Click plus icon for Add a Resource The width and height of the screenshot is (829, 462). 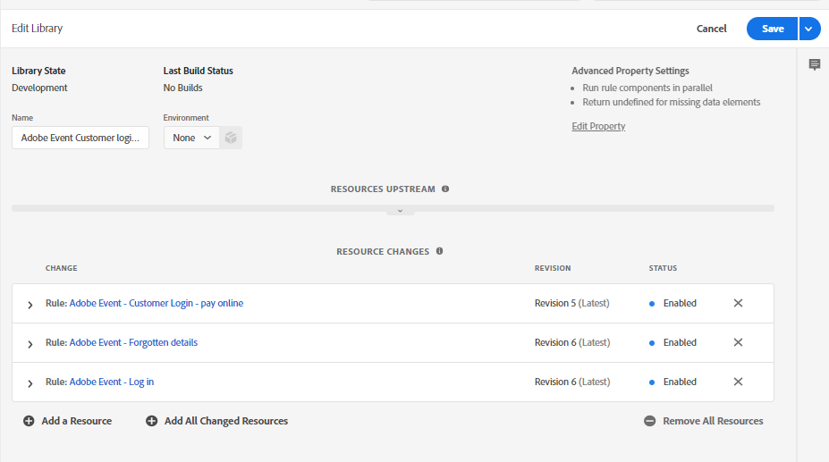[x=29, y=421]
